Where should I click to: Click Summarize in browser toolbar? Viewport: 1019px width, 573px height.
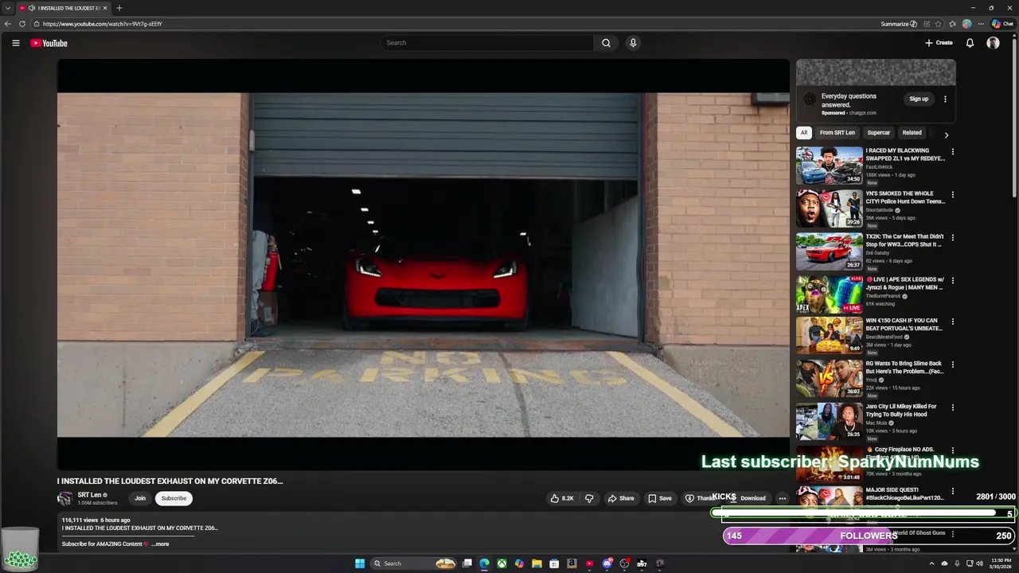[x=899, y=24]
